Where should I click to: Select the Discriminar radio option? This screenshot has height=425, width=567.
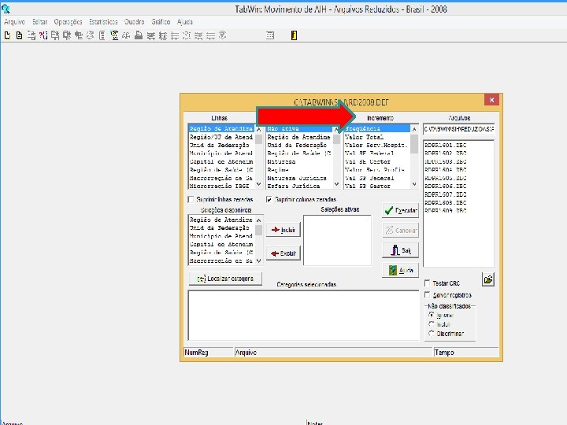[431, 333]
